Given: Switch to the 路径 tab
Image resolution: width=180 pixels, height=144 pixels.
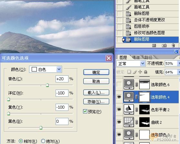Looking at the screenshot, I should pos(148,57).
